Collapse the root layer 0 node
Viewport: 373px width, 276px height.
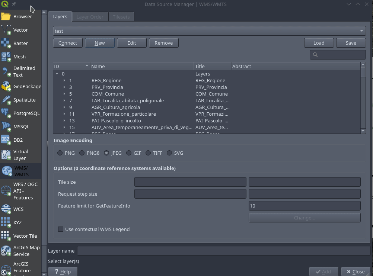57,74
